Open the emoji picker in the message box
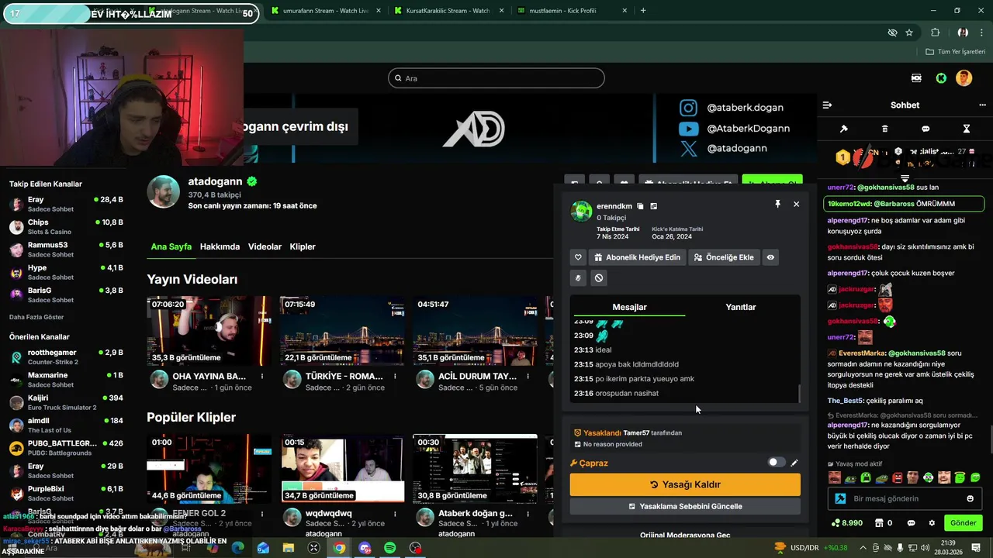Viewport: 993px width, 558px height. pyautogui.click(x=971, y=498)
